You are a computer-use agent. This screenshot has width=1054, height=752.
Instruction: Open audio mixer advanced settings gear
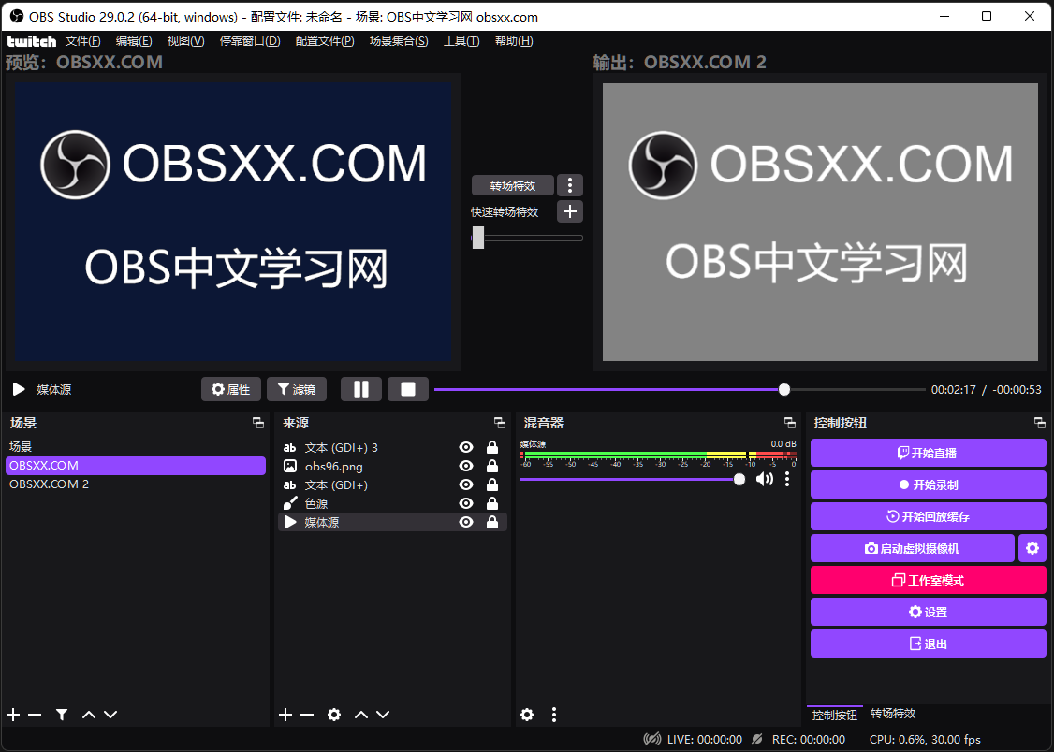pos(527,715)
